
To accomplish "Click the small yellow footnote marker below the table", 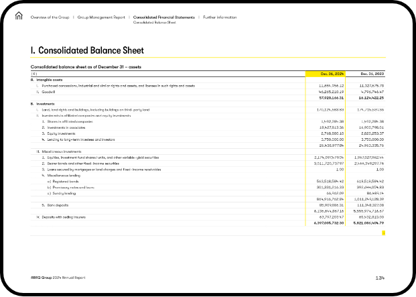I will pyautogui.click(x=383, y=232).
